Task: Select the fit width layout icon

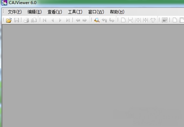Action: click(130, 20)
